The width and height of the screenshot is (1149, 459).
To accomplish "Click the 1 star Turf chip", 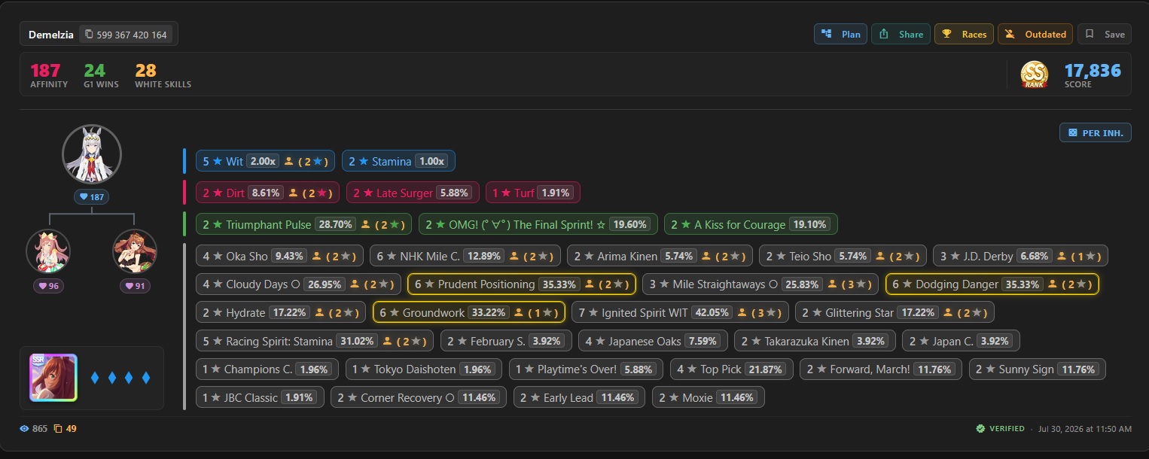I will [x=532, y=193].
